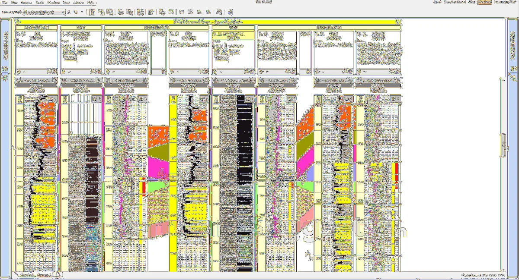The image size is (519, 280).
Task: Open the last menu bar item, just before the empty title area
Action: [x=91, y=3]
